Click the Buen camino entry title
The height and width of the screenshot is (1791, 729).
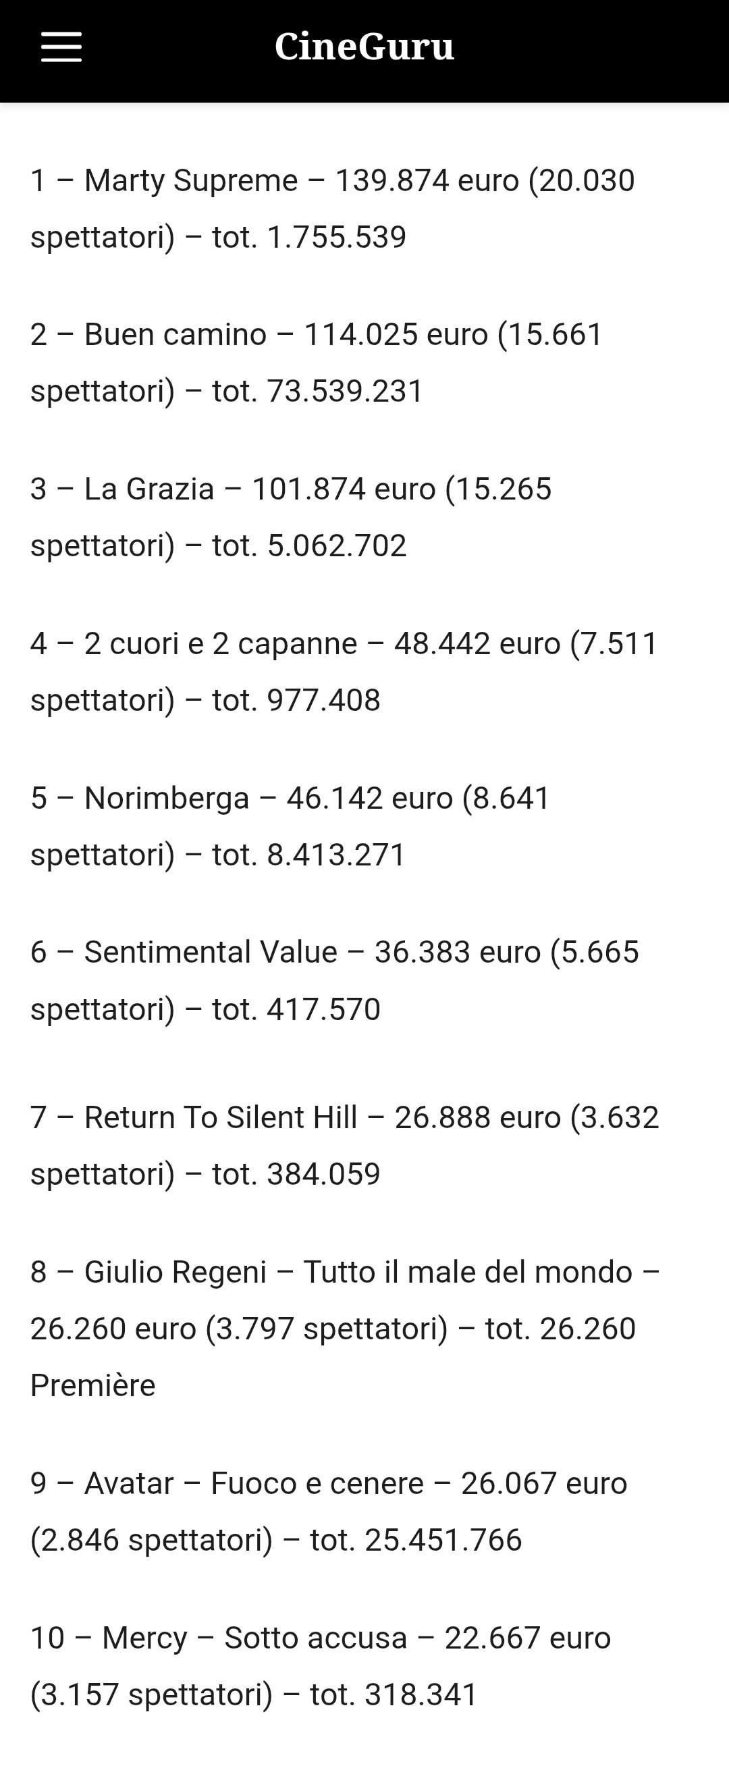175,334
